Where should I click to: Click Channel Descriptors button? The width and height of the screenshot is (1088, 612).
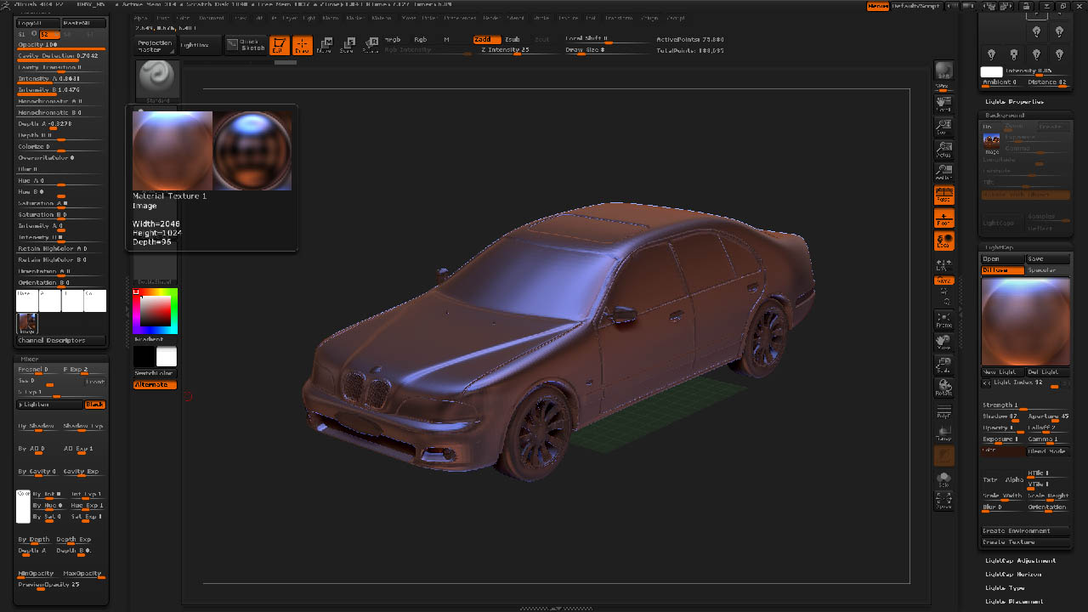pos(61,340)
